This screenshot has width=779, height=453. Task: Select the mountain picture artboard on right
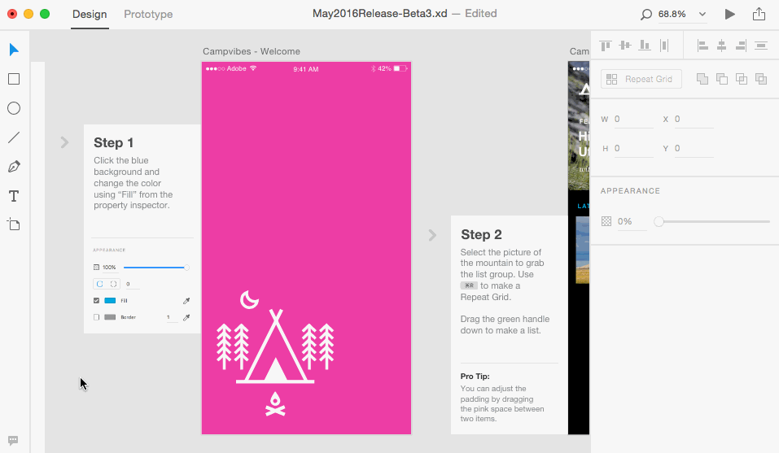[x=579, y=125]
